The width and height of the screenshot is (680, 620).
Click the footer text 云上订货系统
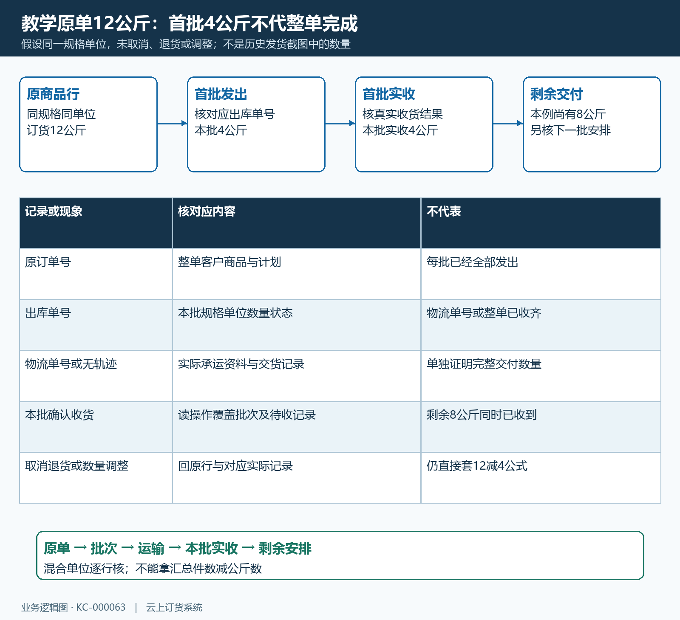[174, 608]
